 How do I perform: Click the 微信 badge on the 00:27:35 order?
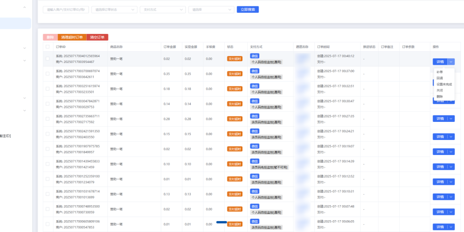point(254,116)
